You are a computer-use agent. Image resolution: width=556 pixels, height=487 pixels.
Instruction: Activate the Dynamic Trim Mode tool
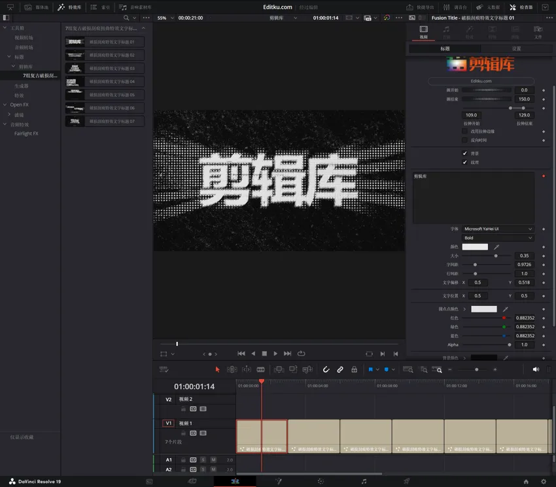247,369
